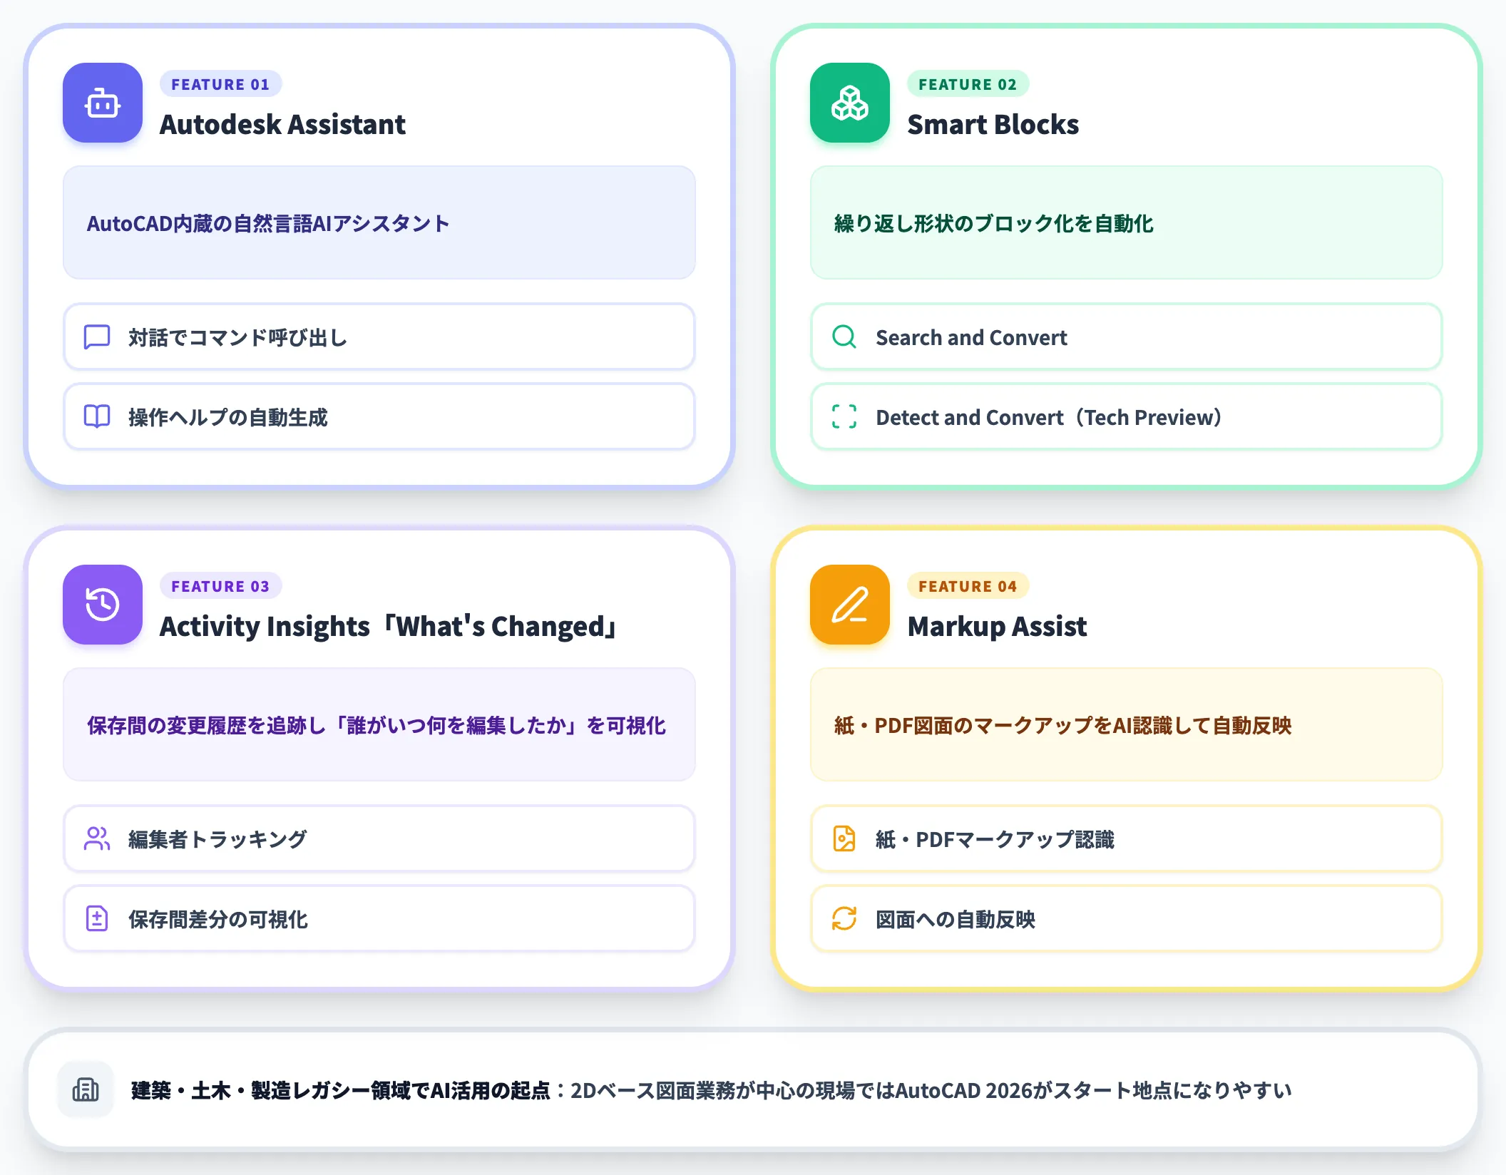Click the file diff icon beside 保存間差分の可視化
Viewport: 1506px width, 1175px height.
point(97,919)
